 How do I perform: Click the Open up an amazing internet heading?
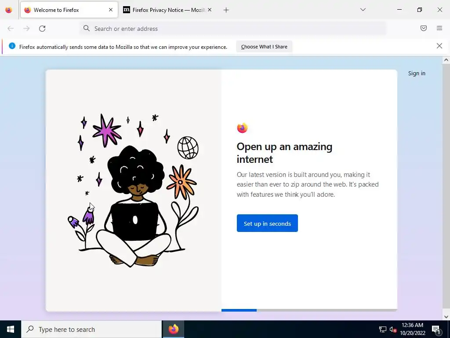(x=284, y=153)
